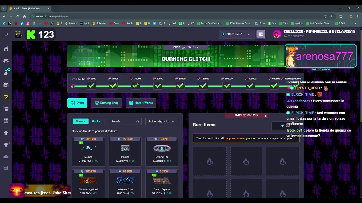Click the 125000 points reward checkmark
This screenshot has height=203, width=362.
click(x=203, y=86)
